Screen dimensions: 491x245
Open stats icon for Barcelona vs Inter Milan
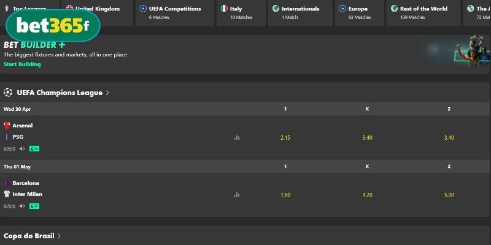pyautogui.click(x=237, y=195)
